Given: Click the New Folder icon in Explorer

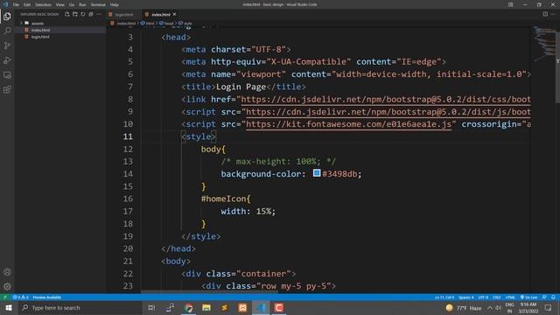Looking at the screenshot, I should pos(75,14).
